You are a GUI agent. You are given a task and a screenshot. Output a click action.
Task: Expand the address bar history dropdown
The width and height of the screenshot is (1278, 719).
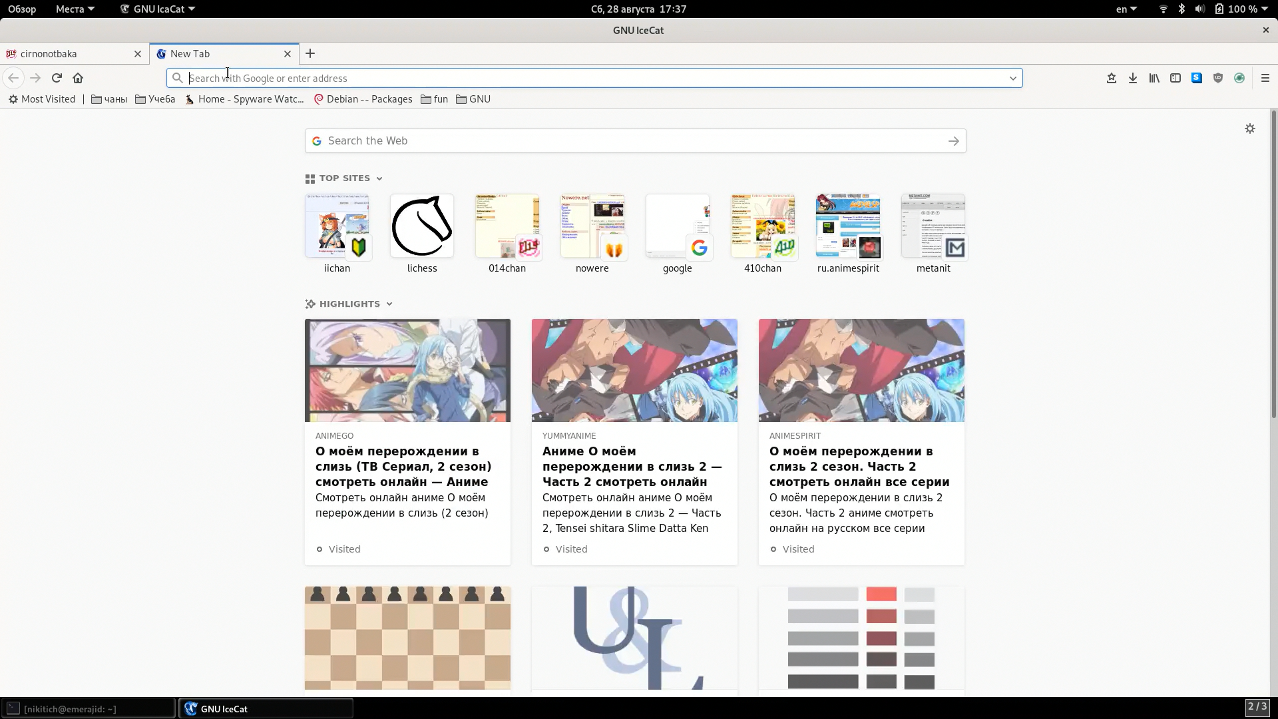[1013, 78]
